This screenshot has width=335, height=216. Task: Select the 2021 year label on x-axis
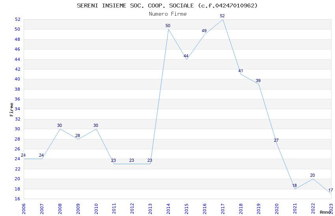295,209
